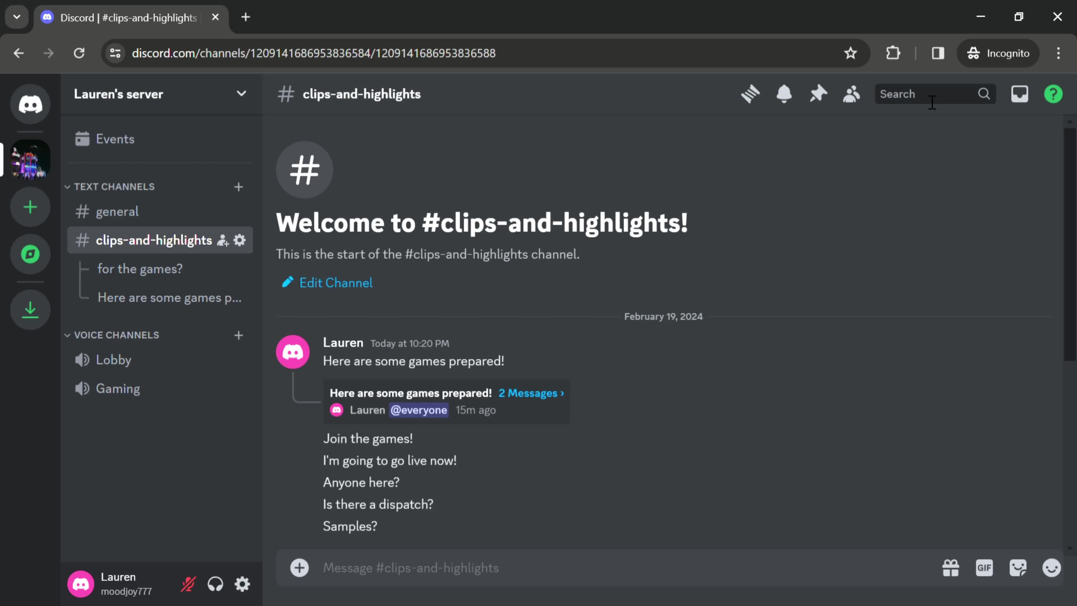Expand Lauren's server dropdown menu

pos(241,94)
